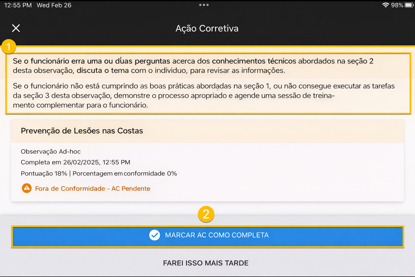Click the completion date 26/02/2025 line
The image size is (415, 277).
tap(75, 162)
